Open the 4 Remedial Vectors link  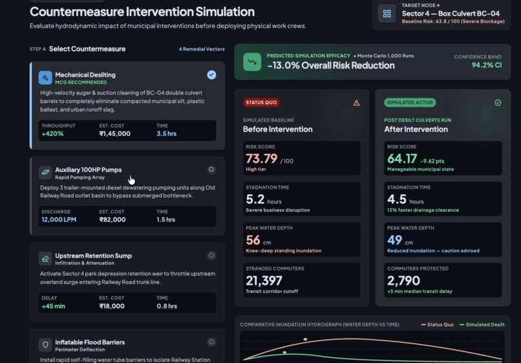[202, 49]
